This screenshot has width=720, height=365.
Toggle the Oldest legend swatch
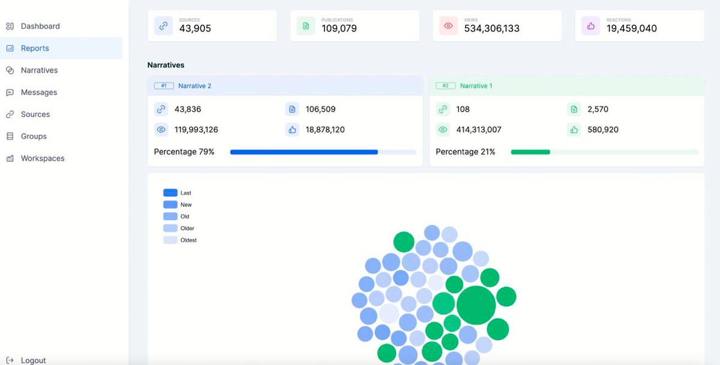point(170,240)
